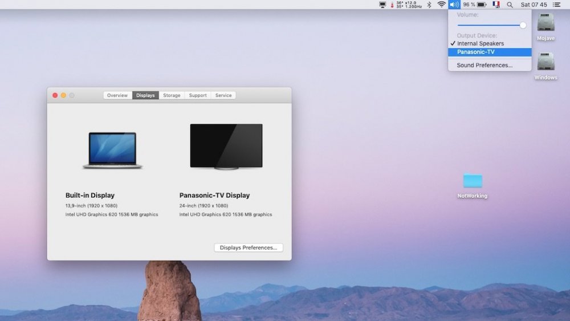This screenshot has height=321, width=570.
Task: Click the MacBook built-in display image
Action: pyautogui.click(x=112, y=150)
